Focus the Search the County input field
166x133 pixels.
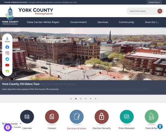(x=142, y=11)
